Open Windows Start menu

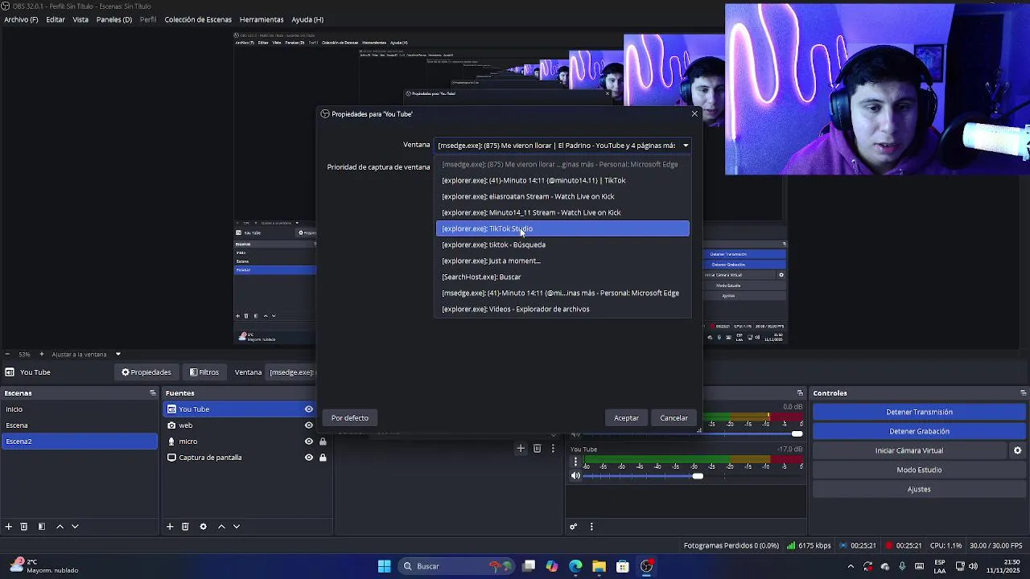tap(385, 566)
